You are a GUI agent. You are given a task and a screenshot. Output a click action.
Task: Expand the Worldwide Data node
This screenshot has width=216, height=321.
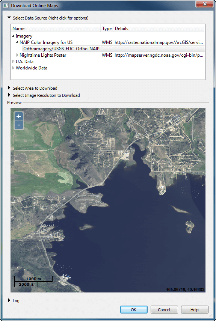click(13, 68)
